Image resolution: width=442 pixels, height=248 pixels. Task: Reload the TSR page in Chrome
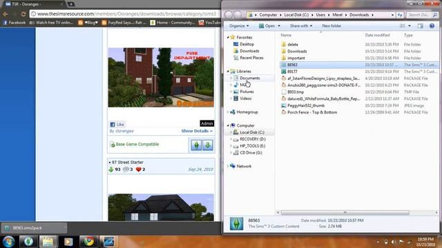pyautogui.click(x=23, y=14)
